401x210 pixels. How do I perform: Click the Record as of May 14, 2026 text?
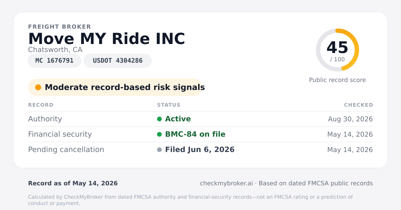click(x=73, y=183)
